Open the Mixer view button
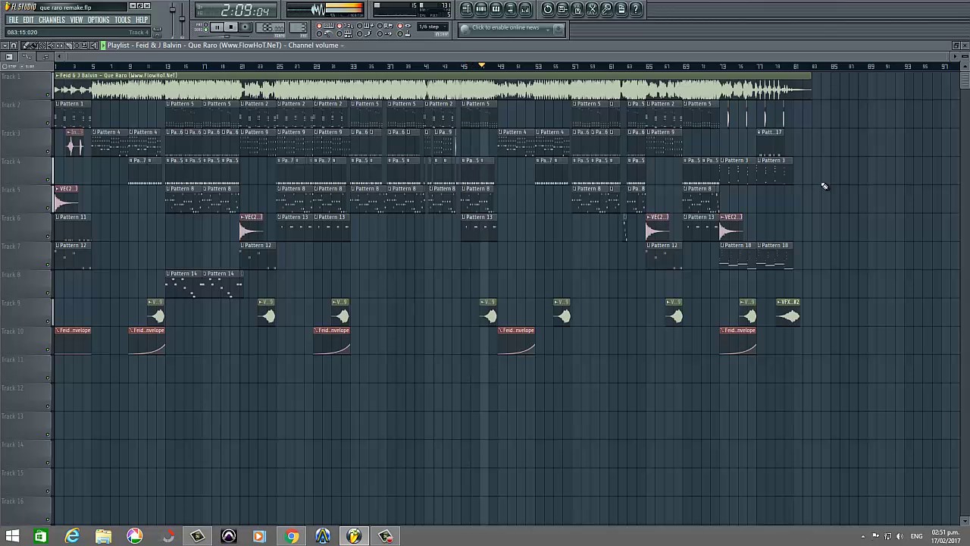Image resolution: width=970 pixels, height=546 pixels. point(524,9)
